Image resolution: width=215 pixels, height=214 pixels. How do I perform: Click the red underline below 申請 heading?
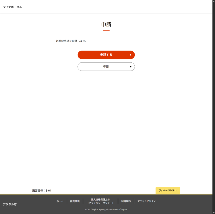click(x=106, y=31)
